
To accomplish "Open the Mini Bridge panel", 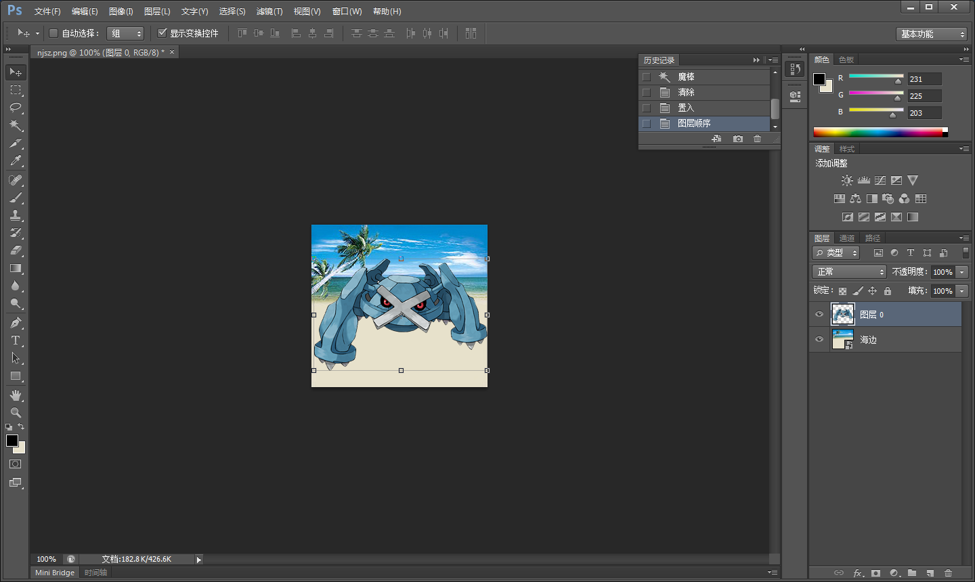I will pyautogui.click(x=55, y=573).
